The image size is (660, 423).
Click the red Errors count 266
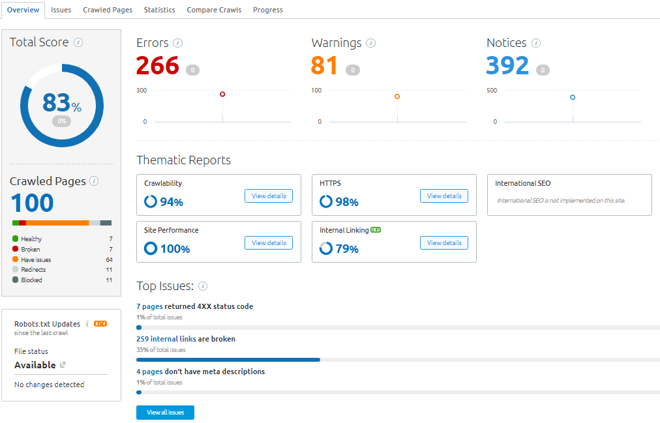157,66
